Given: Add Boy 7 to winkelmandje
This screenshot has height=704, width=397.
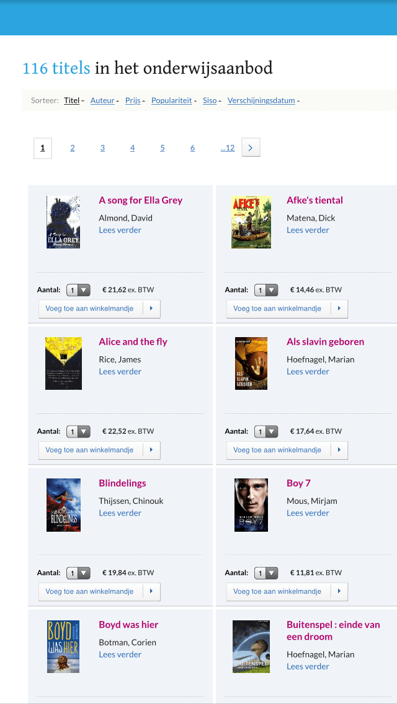Looking at the screenshot, I should pyautogui.click(x=277, y=591).
